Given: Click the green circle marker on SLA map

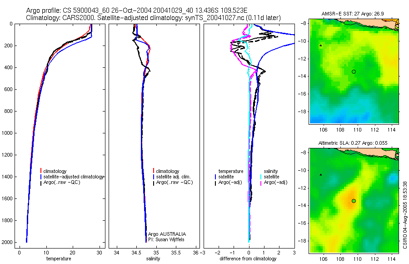Looking at the screenshot, I should click(x=354, y=201).
